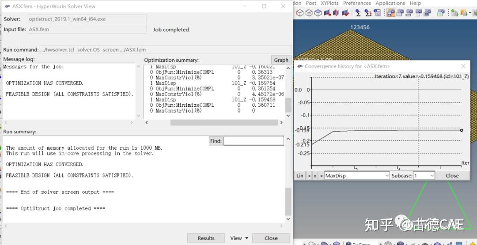Click the calculator toolbar icon
This screenshot has width=477, height=245.
click(377, 13)
